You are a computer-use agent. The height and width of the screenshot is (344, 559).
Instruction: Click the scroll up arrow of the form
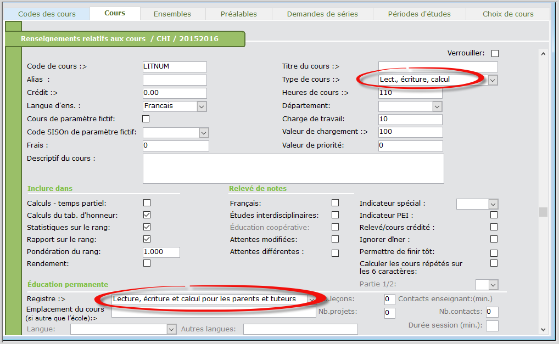click(543, 54)
